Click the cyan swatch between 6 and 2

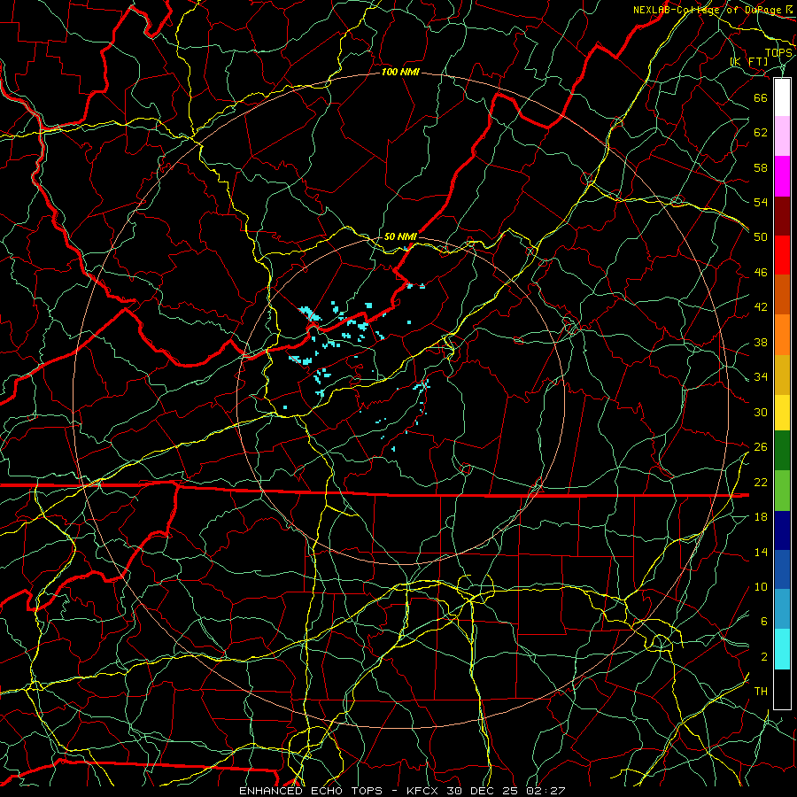[x=782, y=649]
